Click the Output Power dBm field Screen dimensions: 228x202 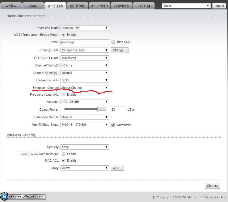[118, 109]
